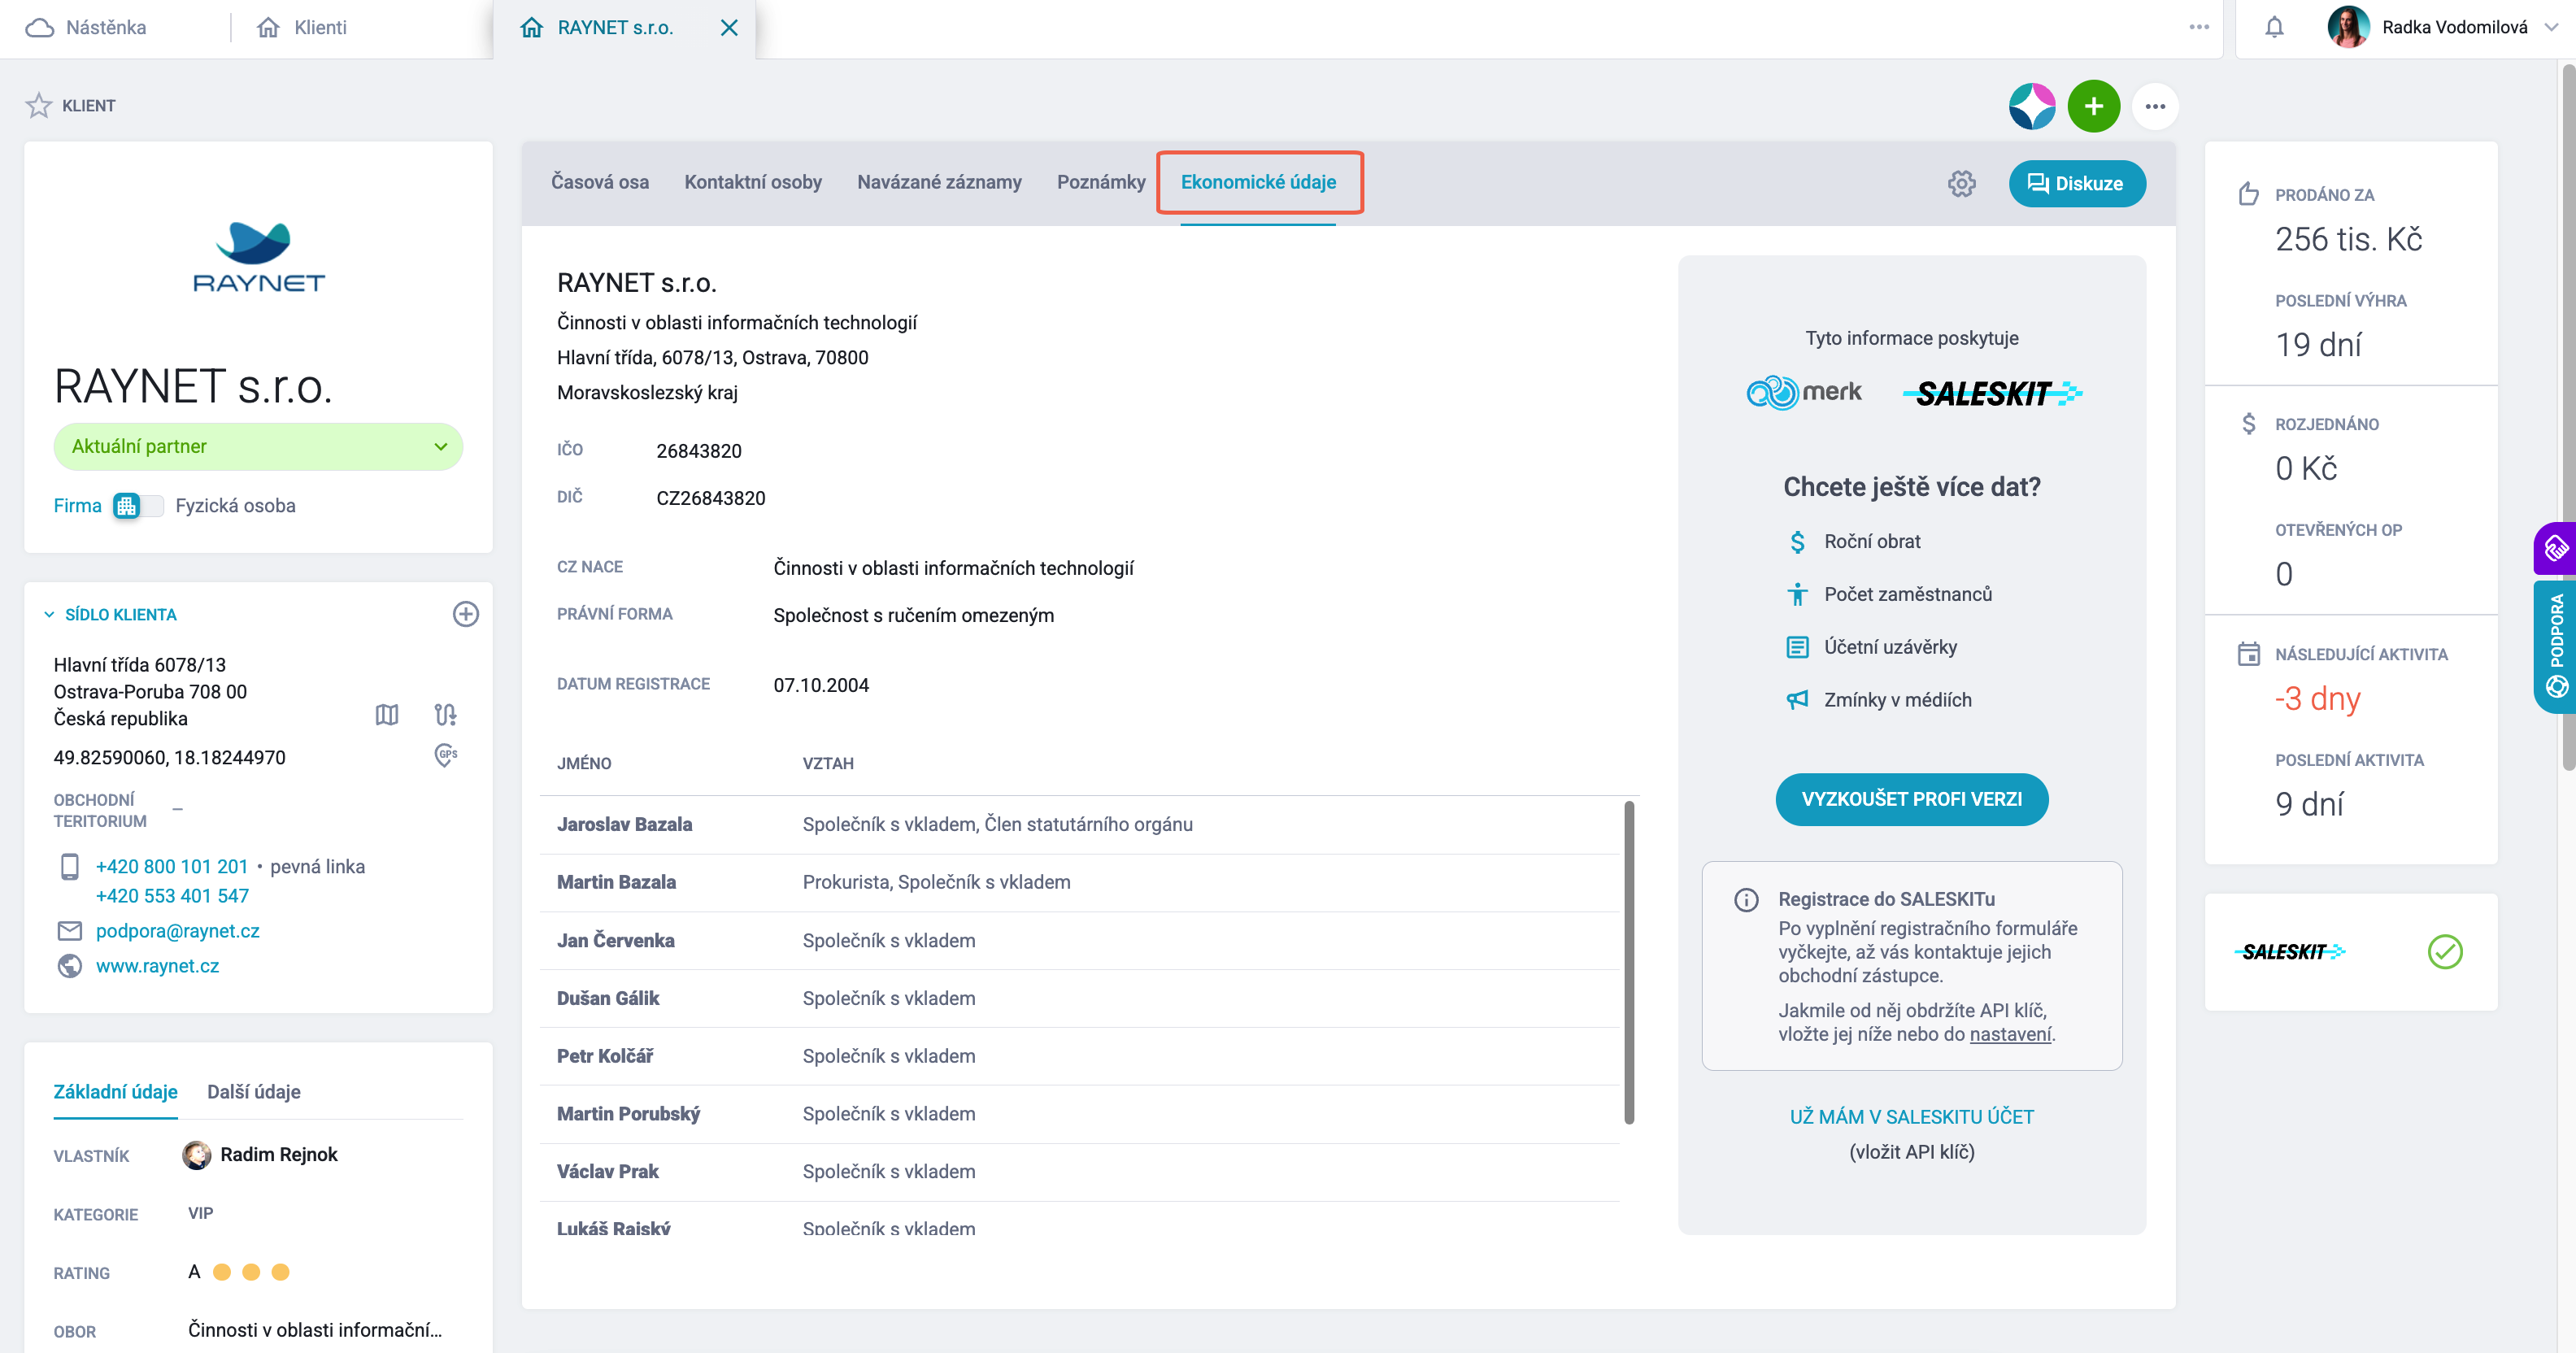Image resolution: width=2576 pixels, height=1353 pixels.
Task: Click Radka Vodomilová's avatar photo
Action: [2348, 27]
